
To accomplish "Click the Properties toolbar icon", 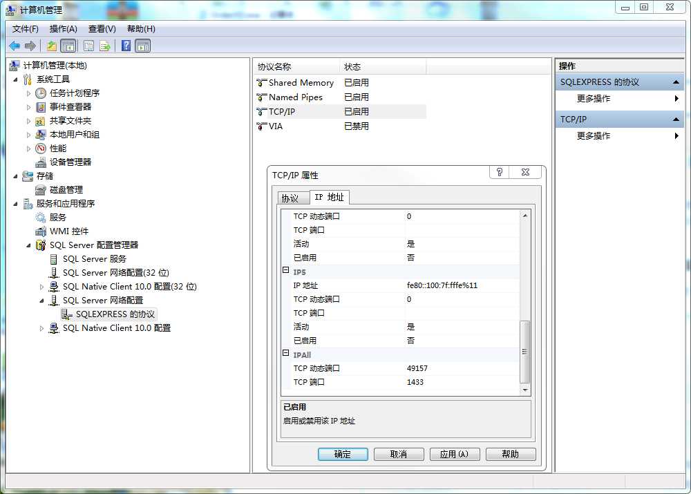I will tap(88, 46).
